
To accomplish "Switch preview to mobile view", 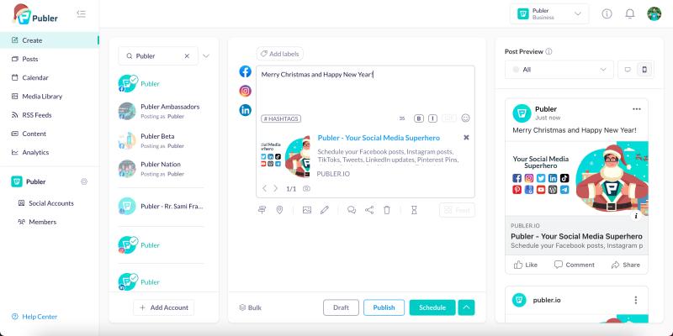I will pyautogui.click(x=644, y=70).
